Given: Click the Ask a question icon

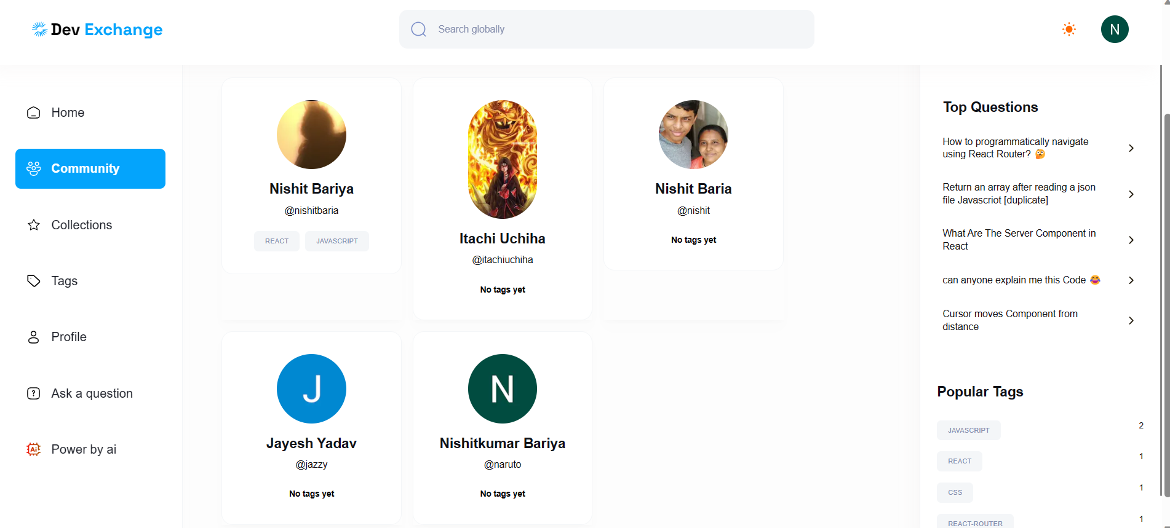Looking at the screenshot, I should point(34,393).
